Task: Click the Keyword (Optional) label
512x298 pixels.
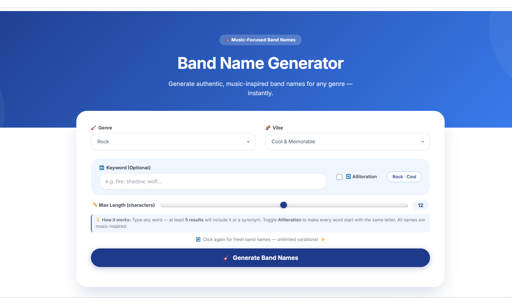Action: coord(128,168)
